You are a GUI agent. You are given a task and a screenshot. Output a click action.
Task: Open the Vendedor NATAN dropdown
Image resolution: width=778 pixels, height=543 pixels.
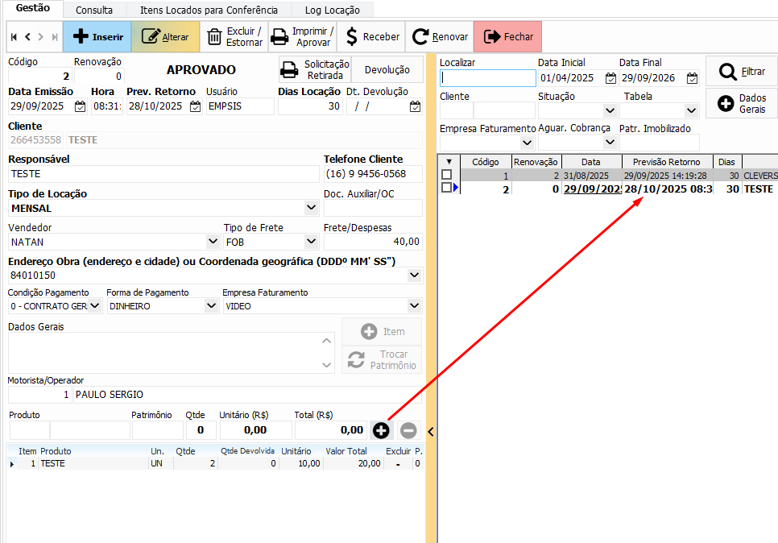[x=213, y=241]
